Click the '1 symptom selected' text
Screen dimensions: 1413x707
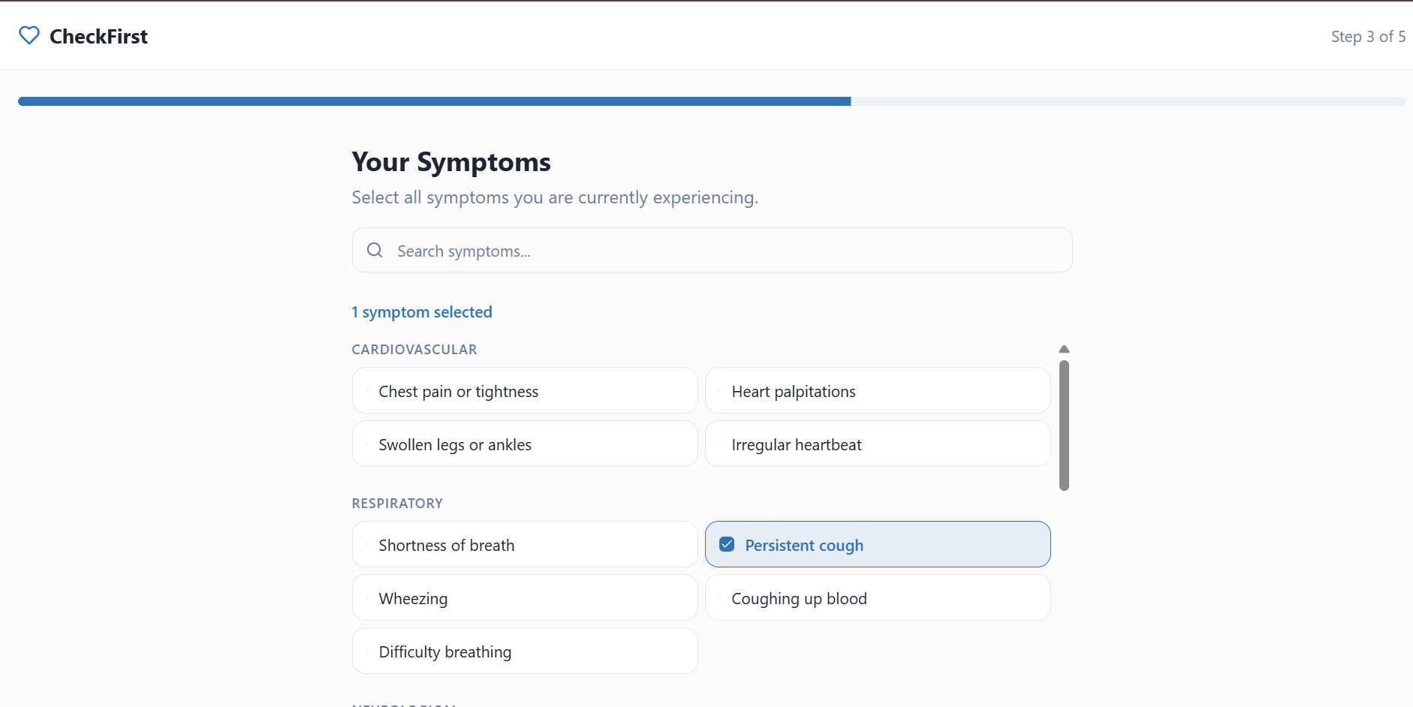click(422, 312)
